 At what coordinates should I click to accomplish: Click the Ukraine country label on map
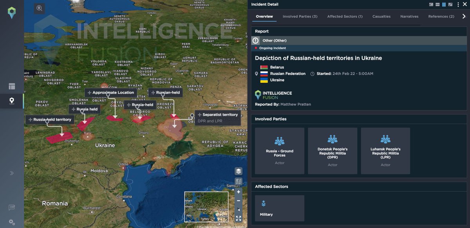click(105, 145)
